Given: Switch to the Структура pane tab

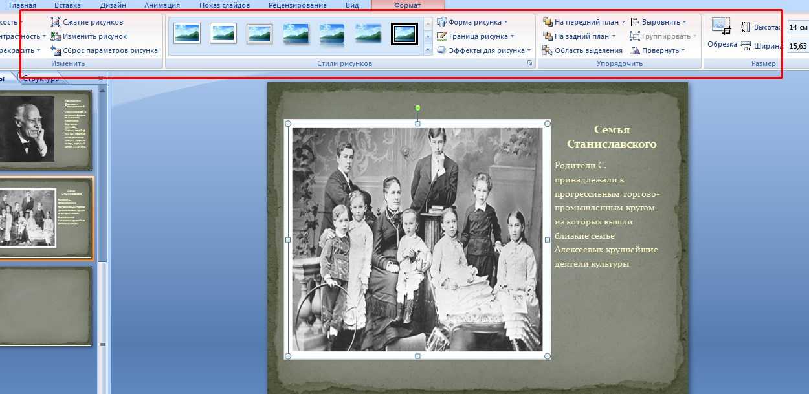Looking at the screenshot, I should click(x=41, y=78).
